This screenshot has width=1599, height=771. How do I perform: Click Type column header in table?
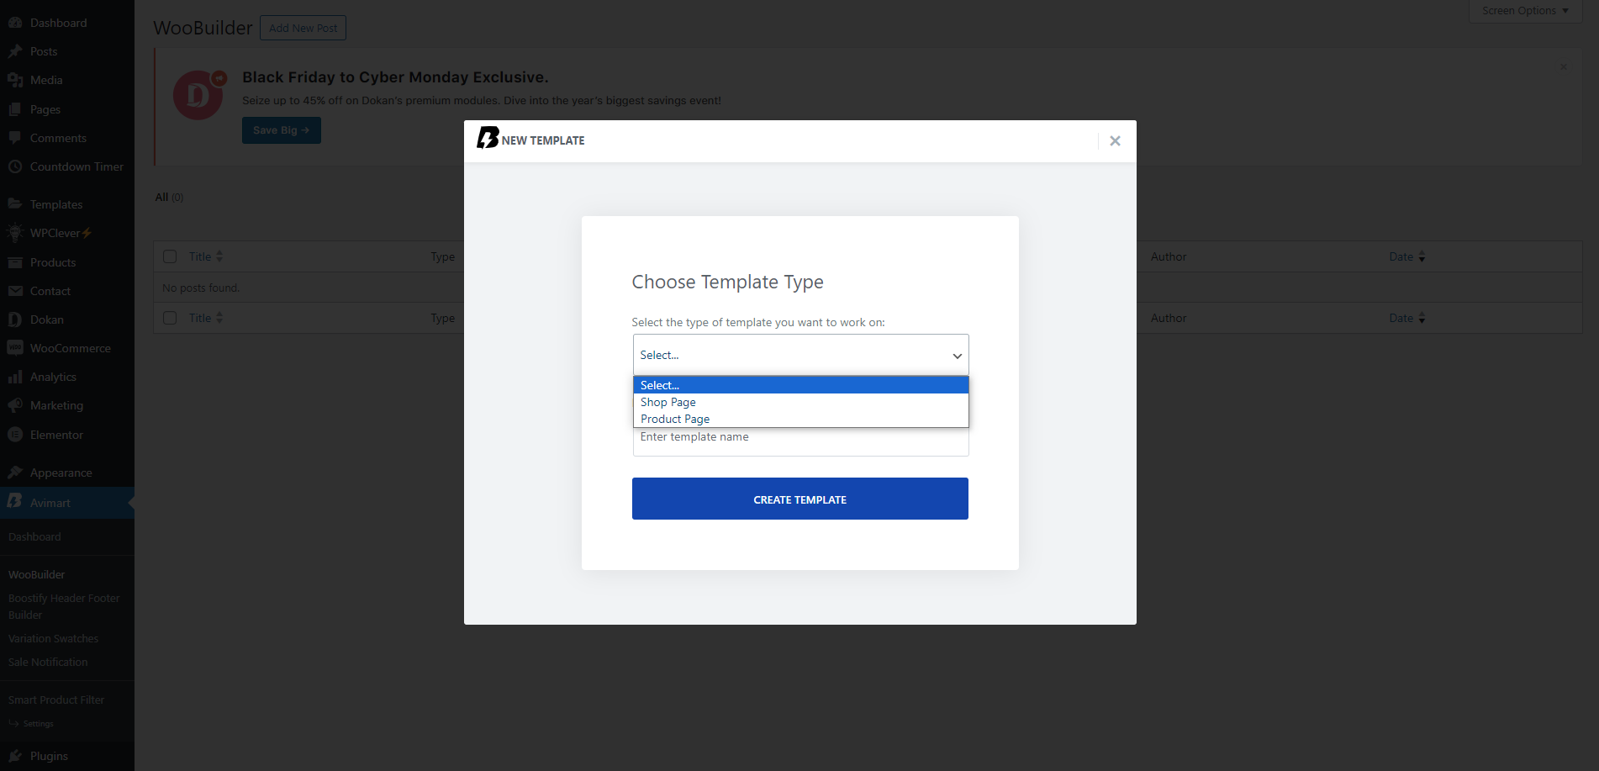point(442,256)
